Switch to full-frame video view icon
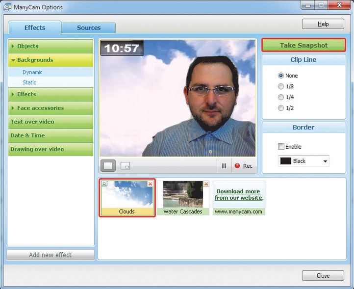The image size is (354, 289). 108,166
